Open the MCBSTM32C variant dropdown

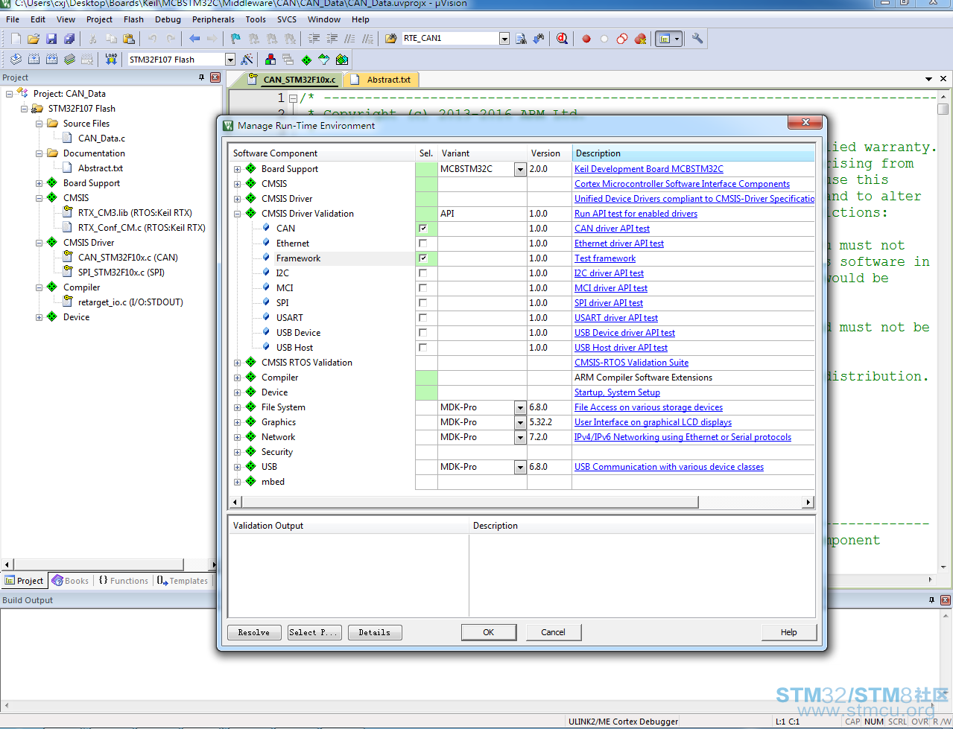[x=520, y=169]
